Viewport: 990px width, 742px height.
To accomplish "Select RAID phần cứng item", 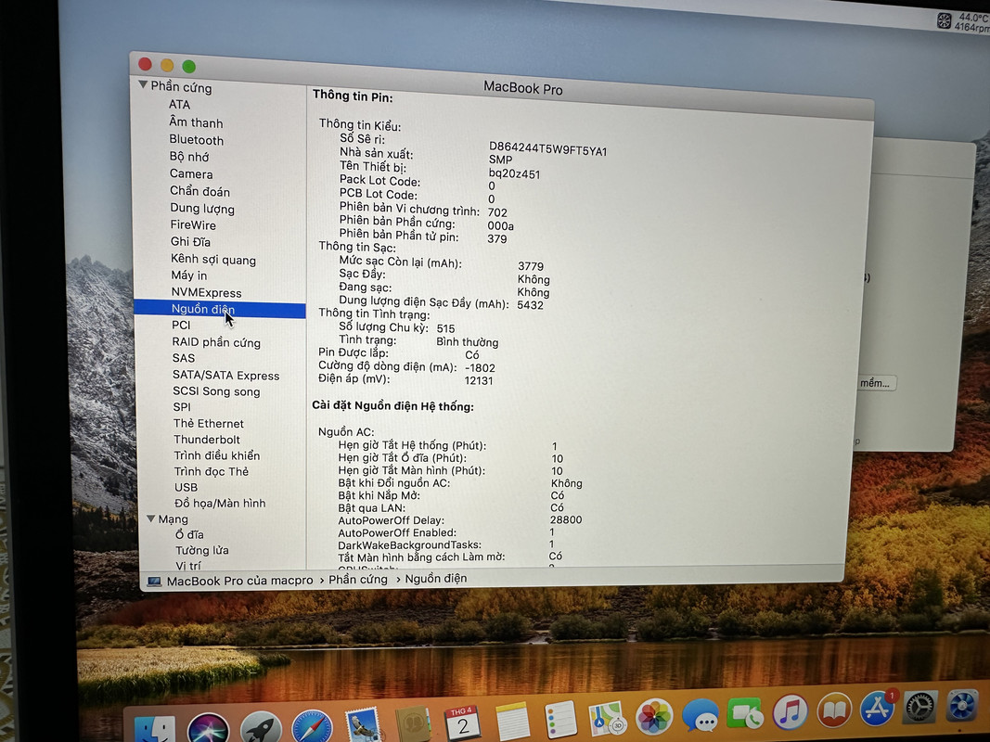I will pos(216,342).
